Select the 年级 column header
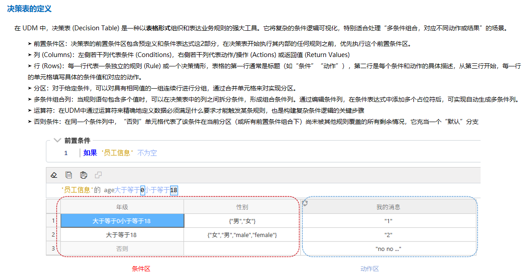Image resolution: width=522 pixels, height=274 pixels. click(x=122, y=207)
